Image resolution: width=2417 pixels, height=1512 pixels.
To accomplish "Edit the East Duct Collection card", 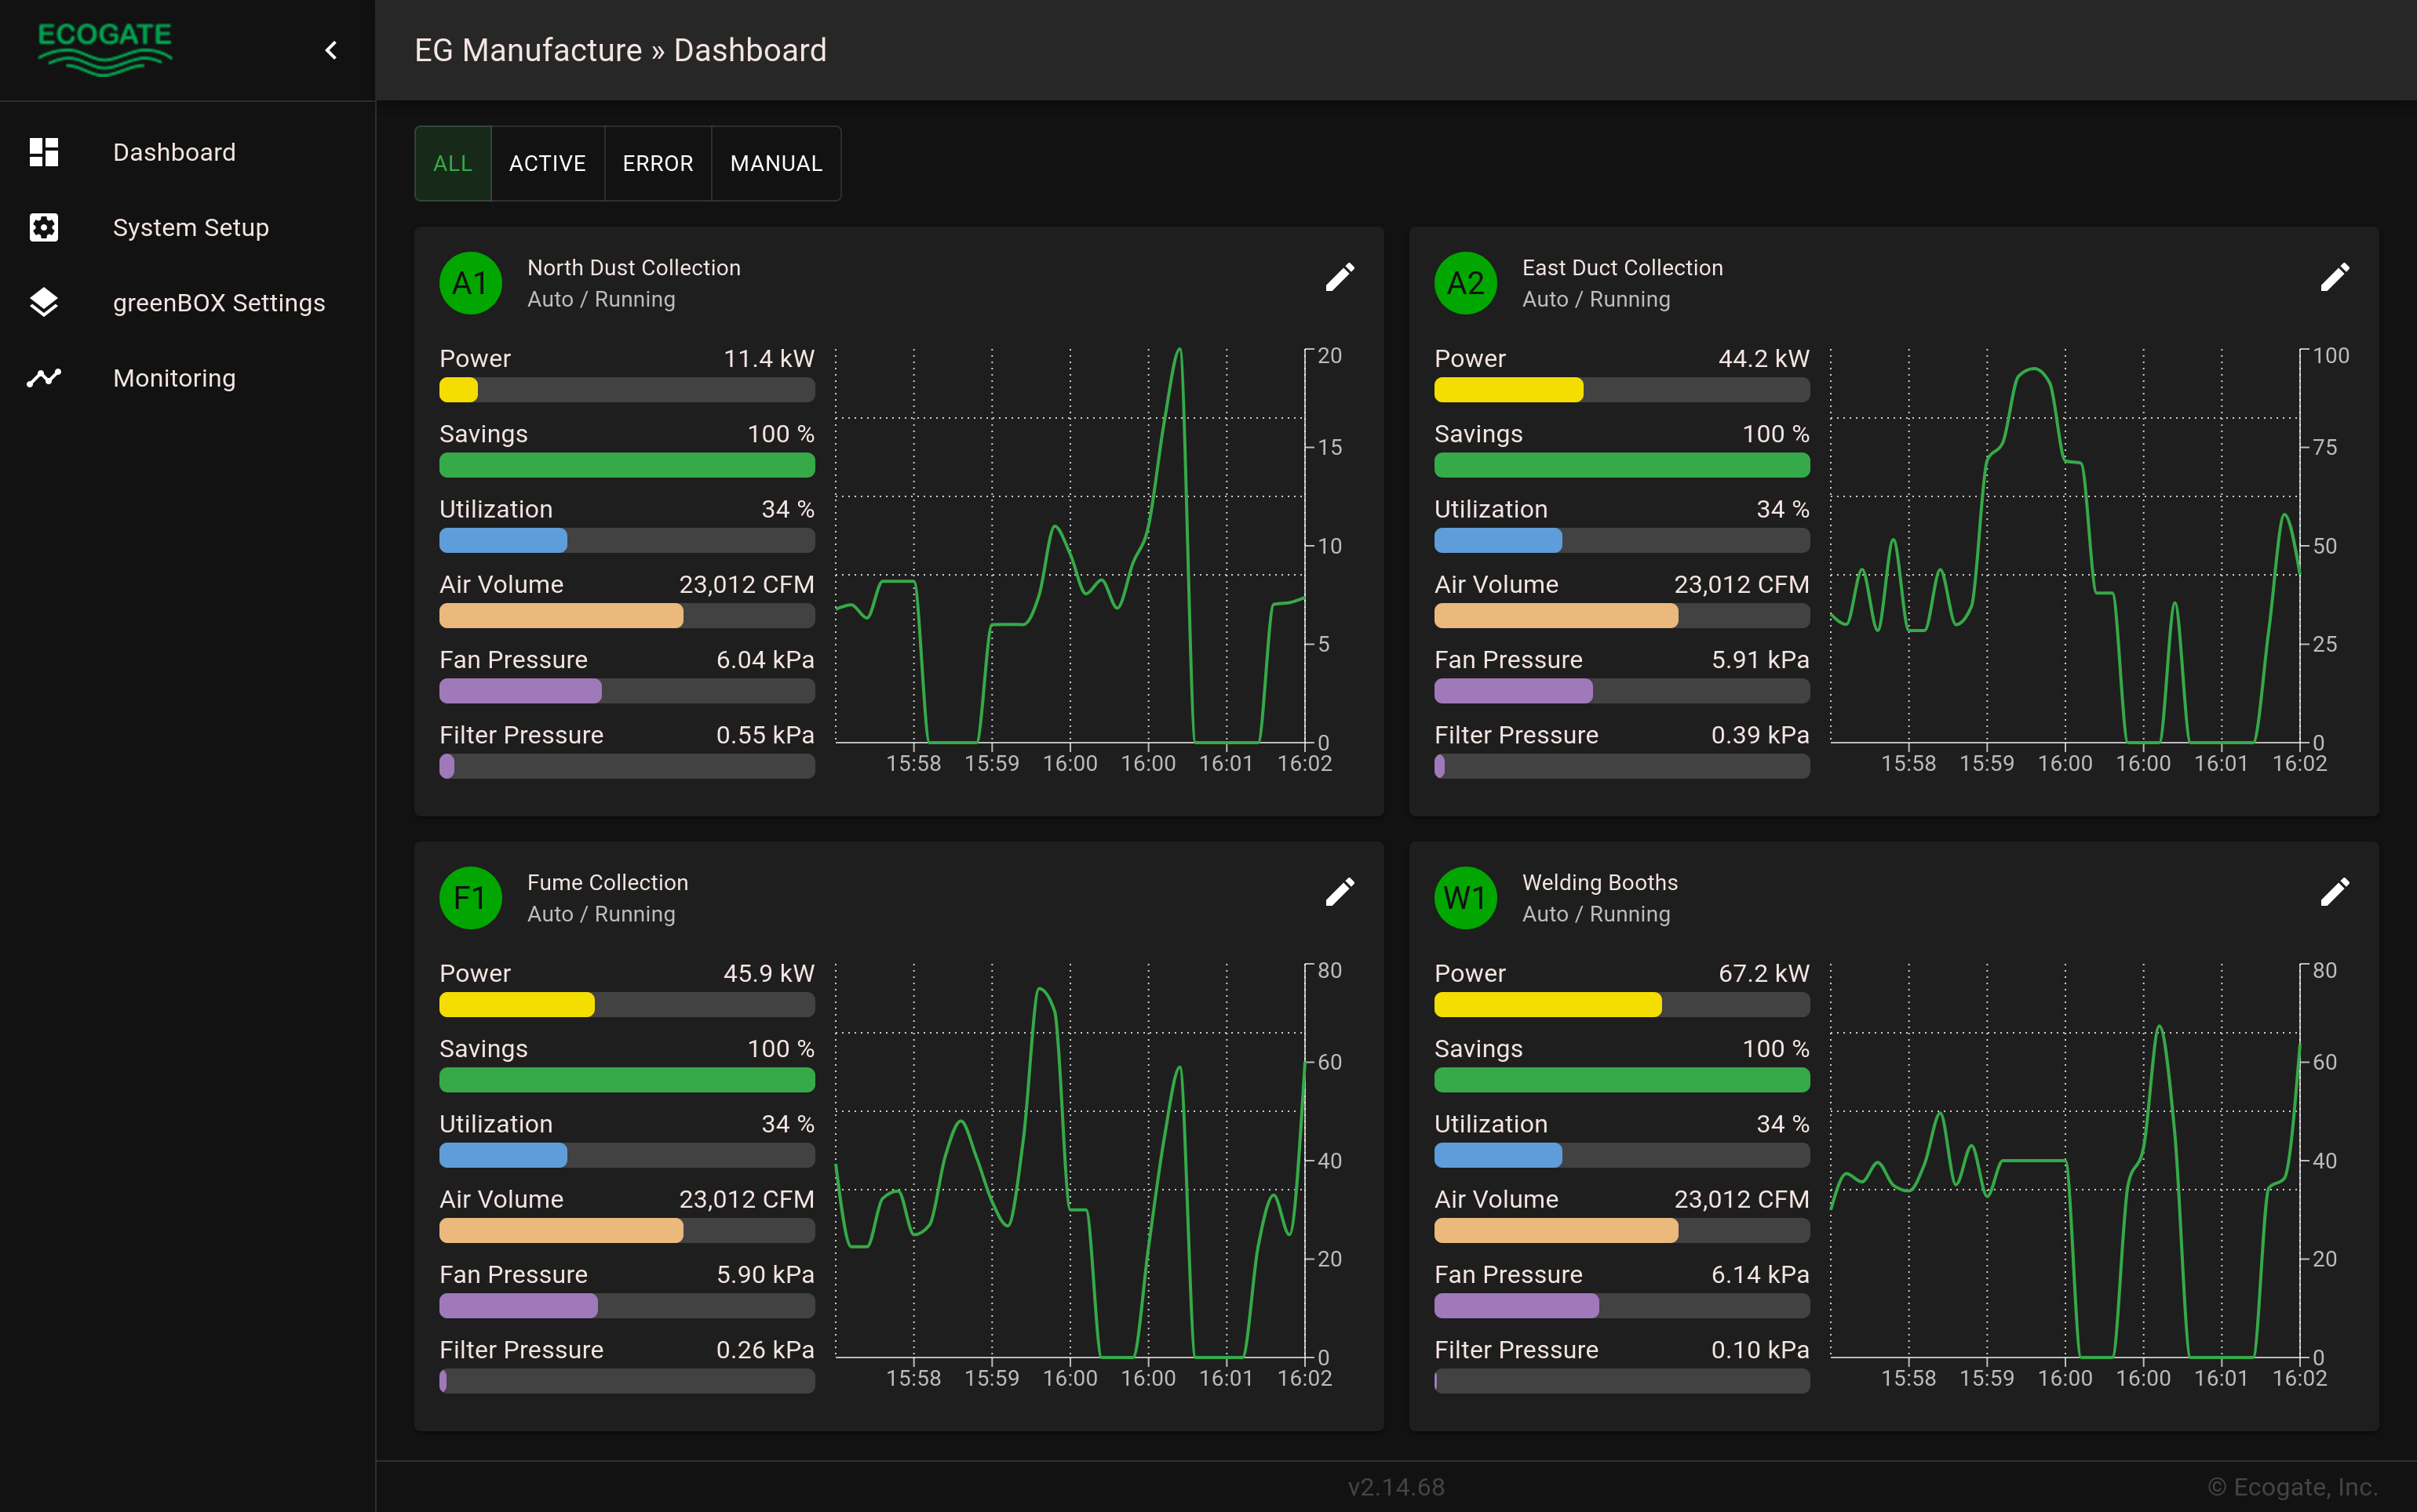I will point(2334,277).
